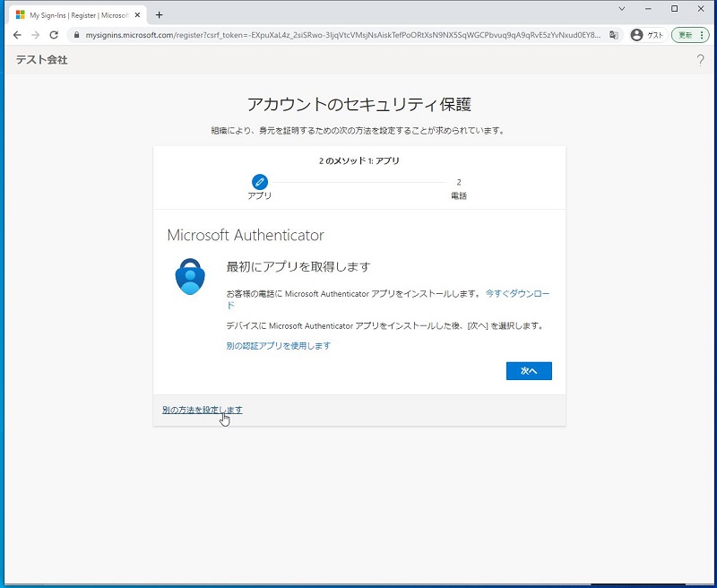Viewport: 717px width, 588px height.
Task: Open the translate page icon in address bar
Action: click(614, 35)
